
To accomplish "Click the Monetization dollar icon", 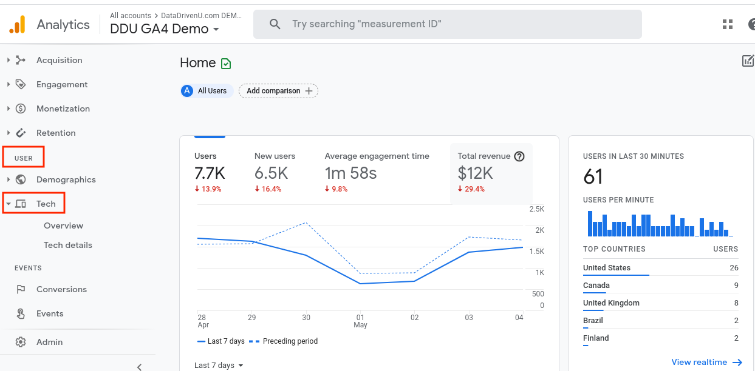I will (21, 109).
